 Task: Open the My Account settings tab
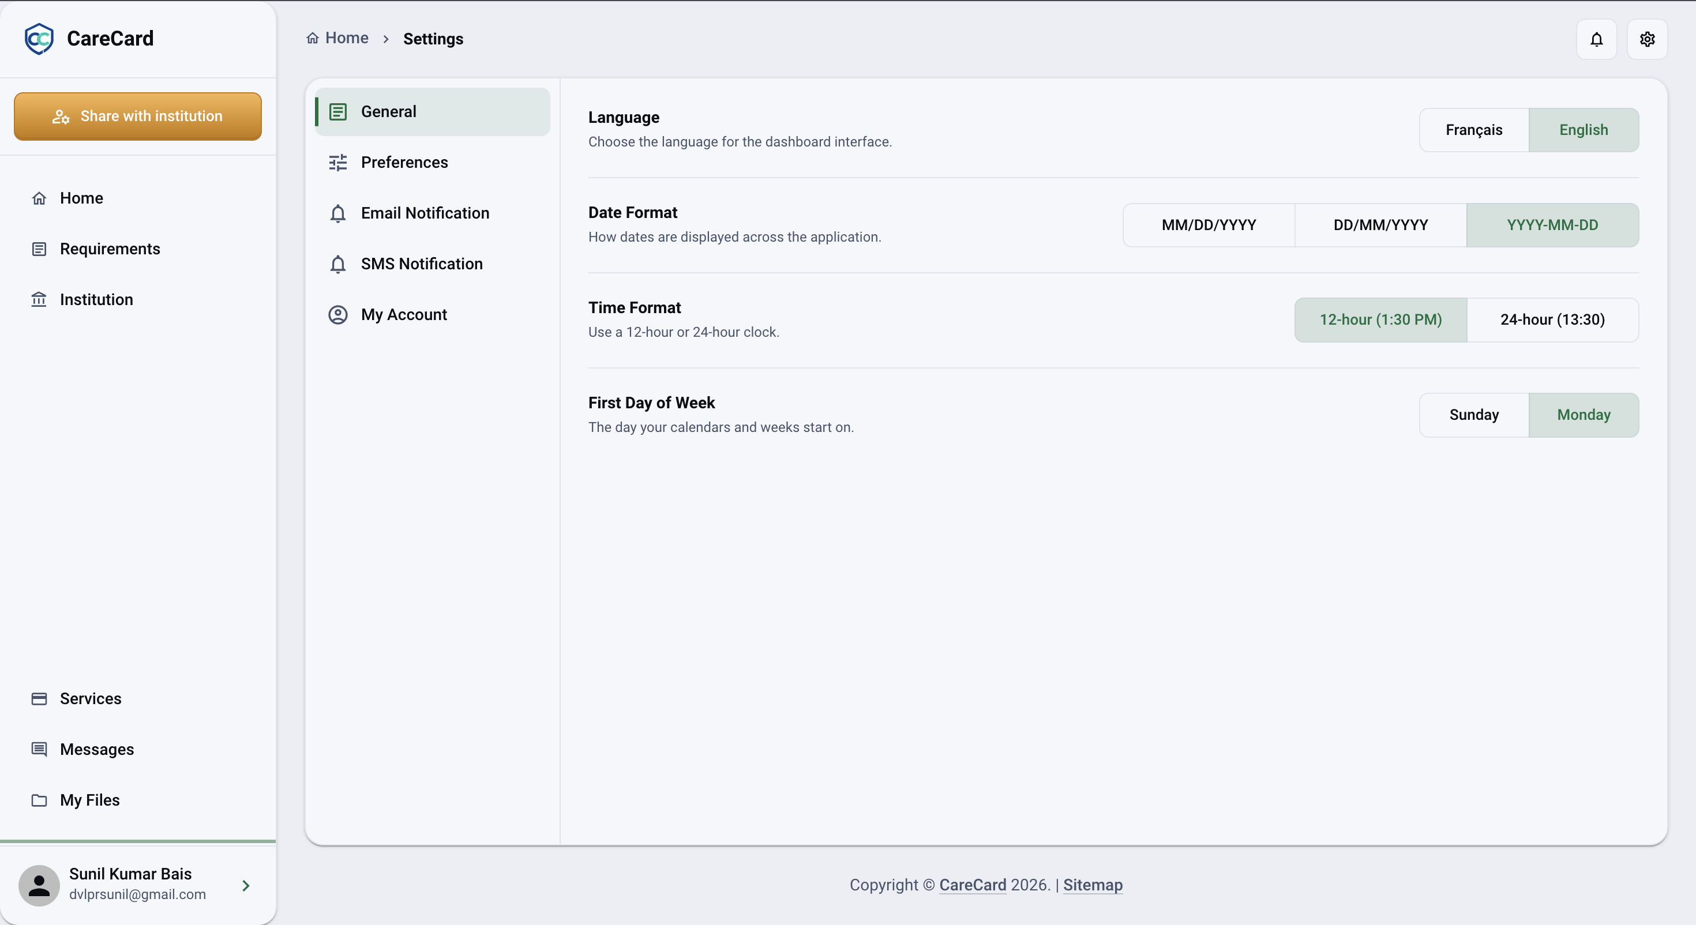tap(432, 315)
